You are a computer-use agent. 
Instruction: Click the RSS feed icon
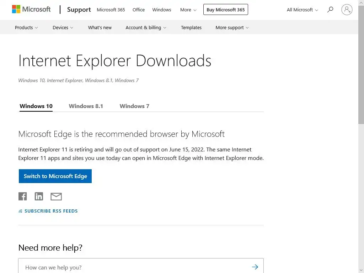[x=20, y=211]
